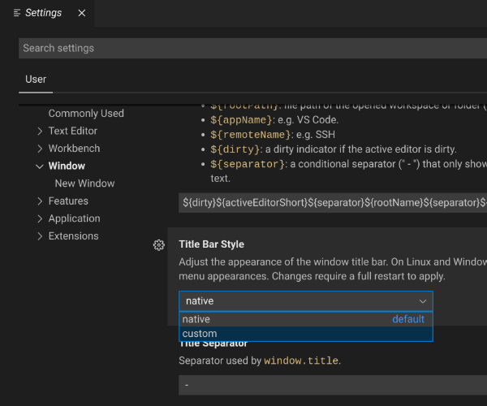Switch to the User settings tab
This screenshot has height=406, width=487.
click(36, 80)
